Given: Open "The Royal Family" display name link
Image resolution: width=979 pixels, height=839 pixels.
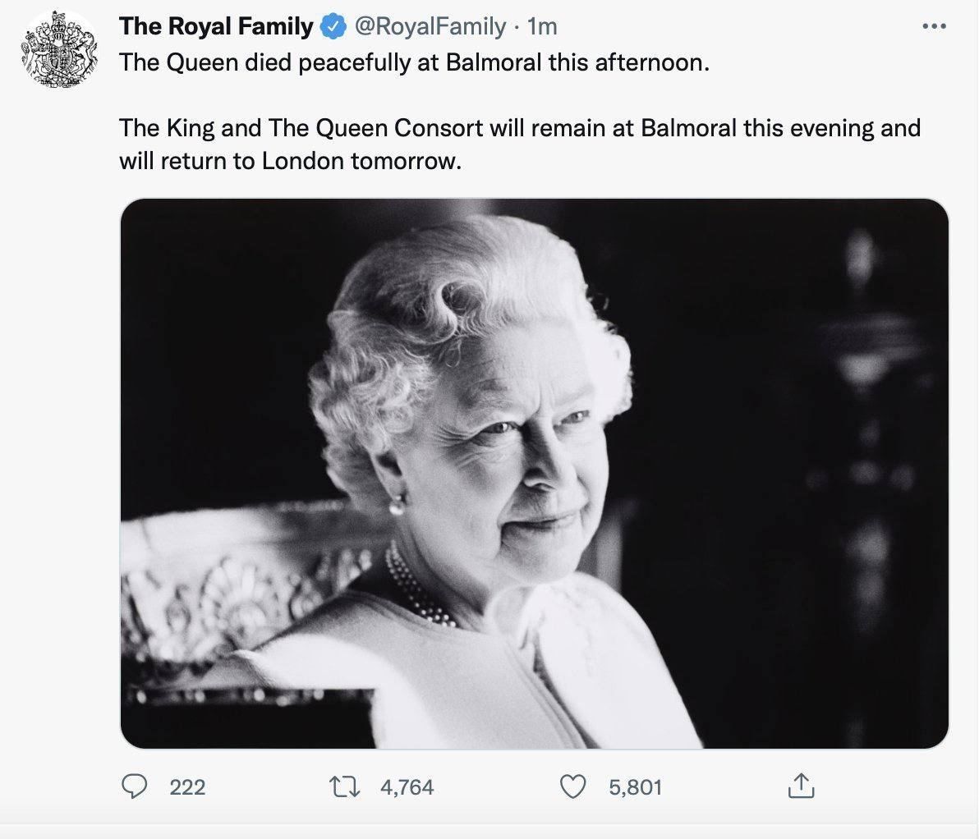Looking at the screenshot, I should tap(216, 27).
